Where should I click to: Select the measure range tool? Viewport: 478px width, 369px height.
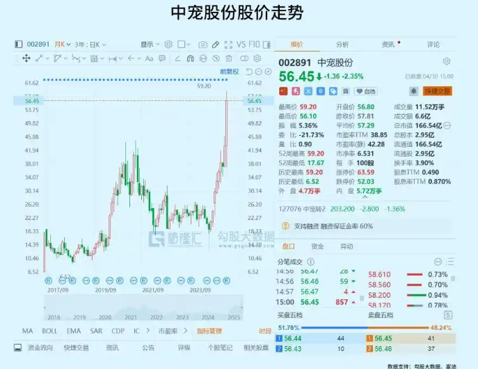coord(113,58)
